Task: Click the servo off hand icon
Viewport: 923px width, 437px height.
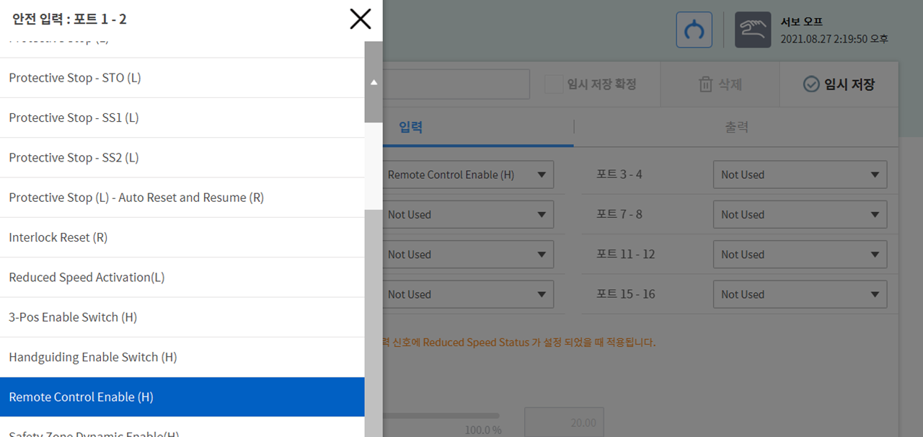Action: (752, 30)
